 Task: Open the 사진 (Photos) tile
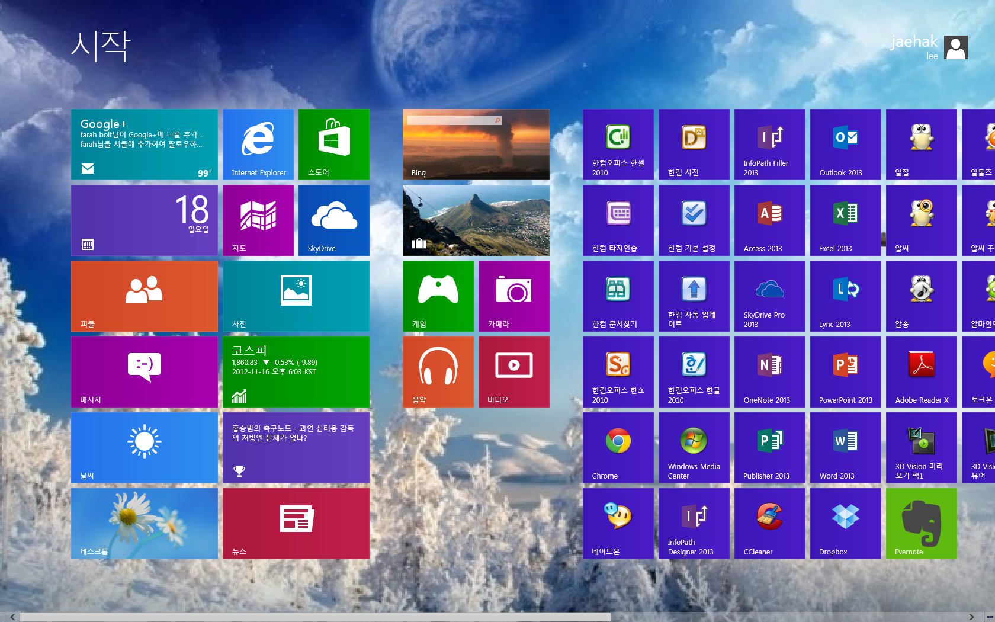(x=296, y=296)
